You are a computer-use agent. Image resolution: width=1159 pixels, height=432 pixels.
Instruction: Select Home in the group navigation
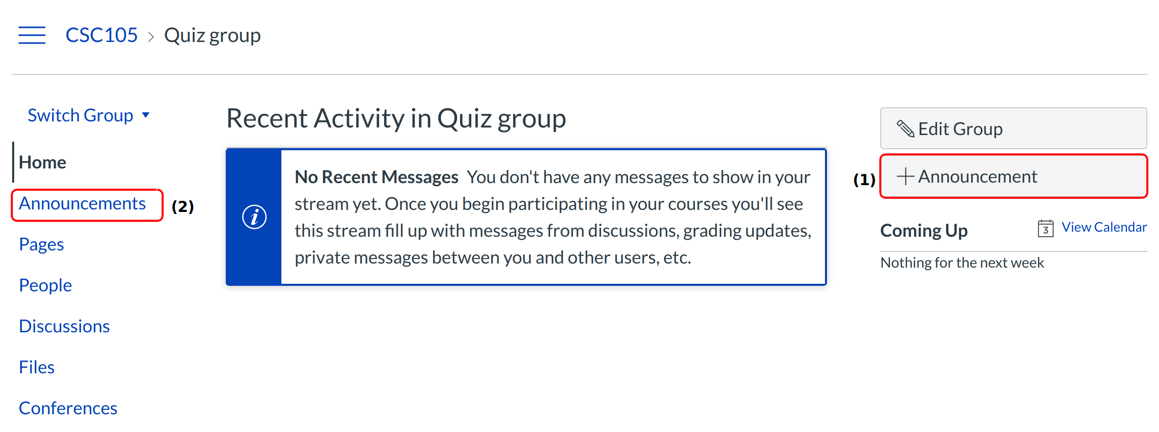[x=43, y=162]
